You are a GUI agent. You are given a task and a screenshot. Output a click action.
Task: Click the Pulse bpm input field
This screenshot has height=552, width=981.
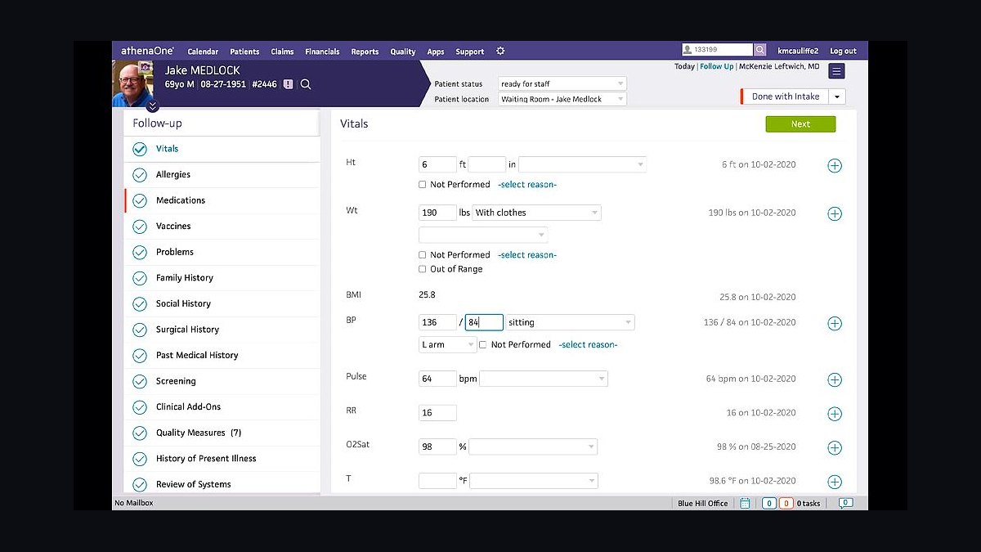pos(437,379)
